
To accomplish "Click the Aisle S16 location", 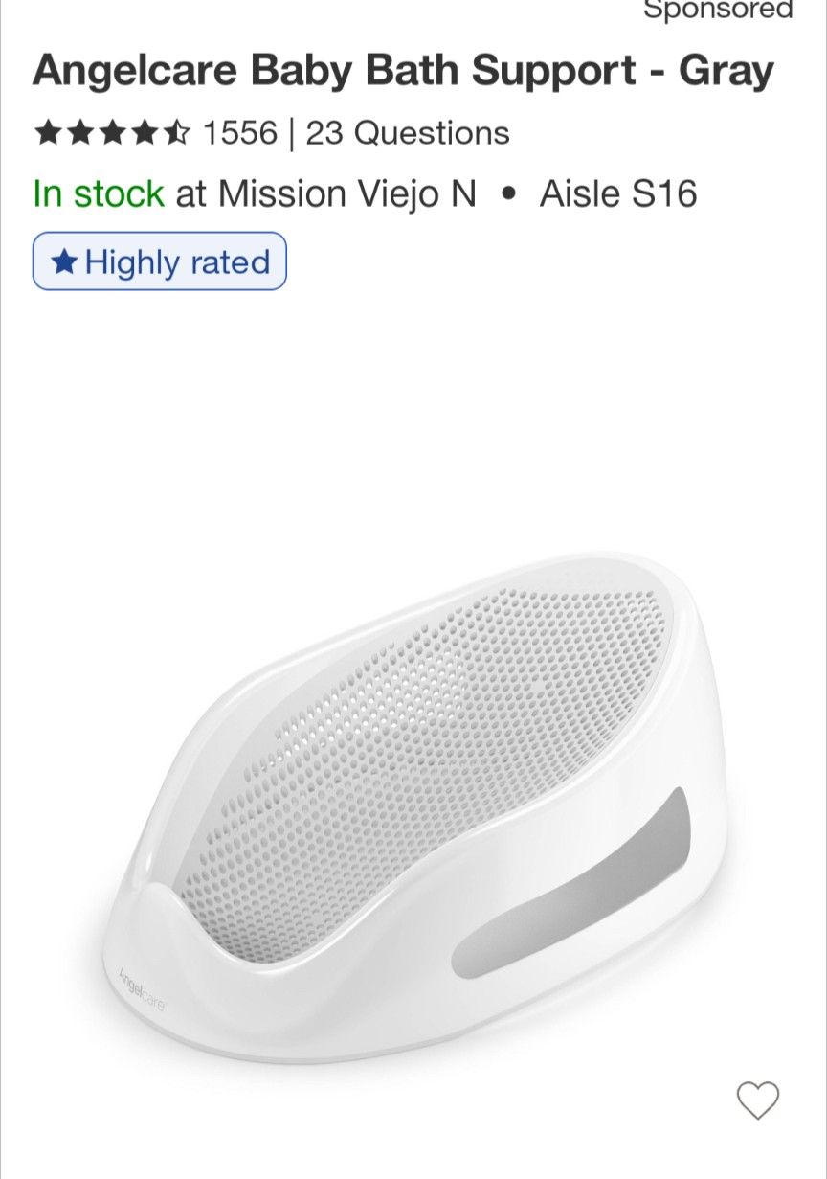I will click(617, 194).
